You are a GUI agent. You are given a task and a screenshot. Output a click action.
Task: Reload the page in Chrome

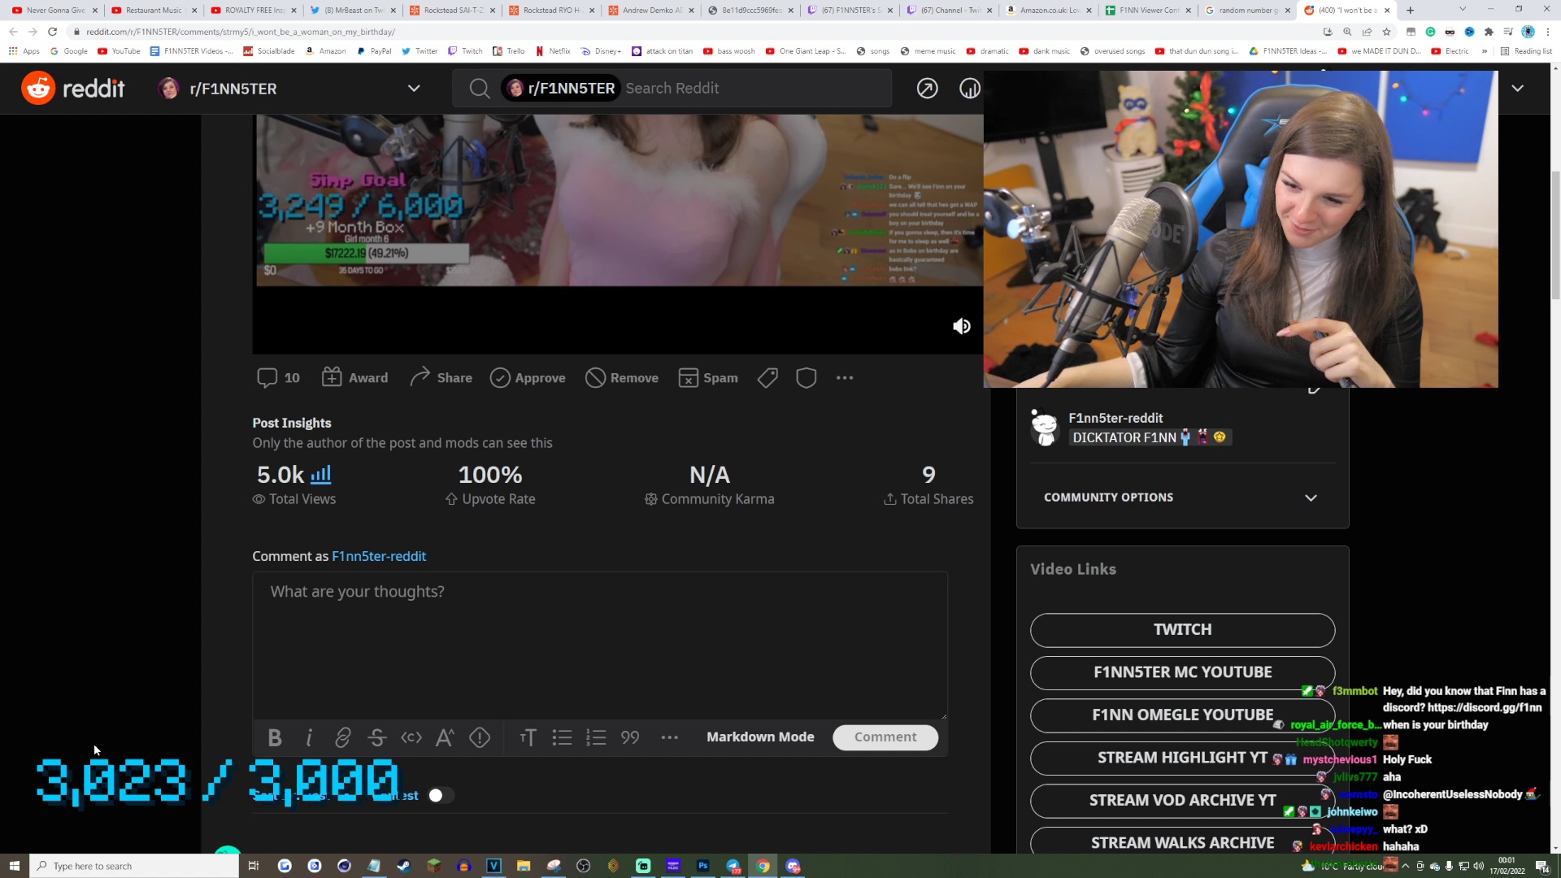52,32
